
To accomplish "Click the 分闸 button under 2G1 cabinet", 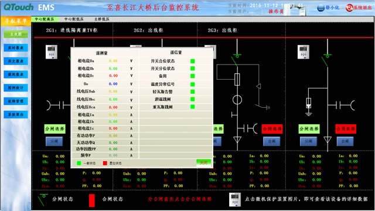I will point(54,141).
